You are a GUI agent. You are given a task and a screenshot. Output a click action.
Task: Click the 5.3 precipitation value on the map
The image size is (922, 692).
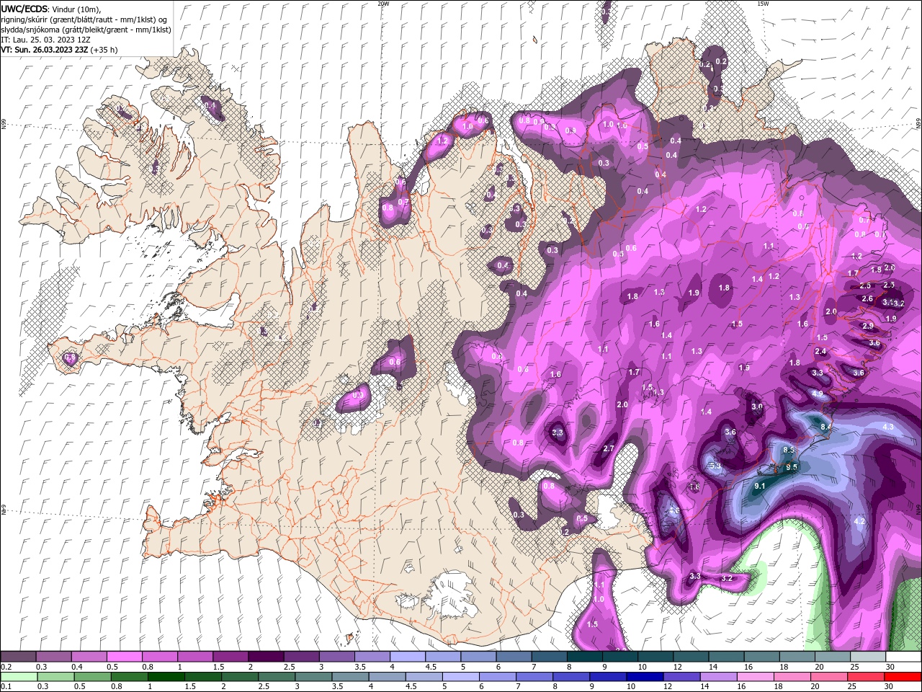point(715,466)
